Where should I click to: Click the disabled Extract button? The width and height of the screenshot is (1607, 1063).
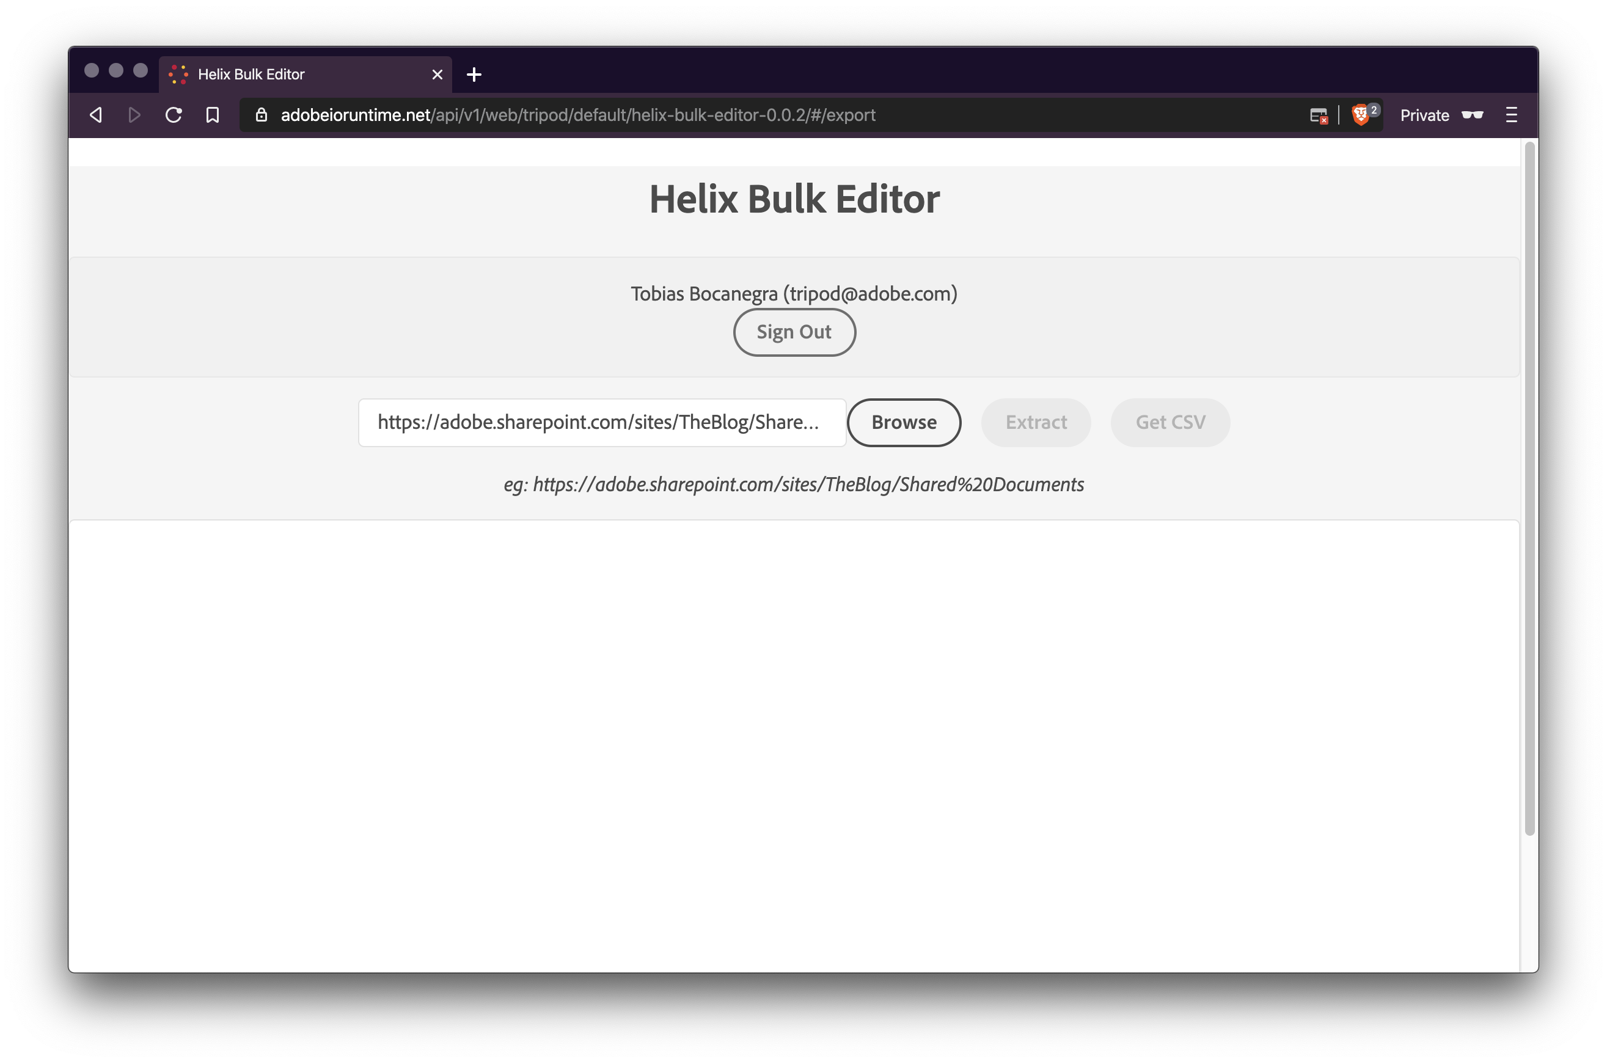click(x=1036, y=422)
